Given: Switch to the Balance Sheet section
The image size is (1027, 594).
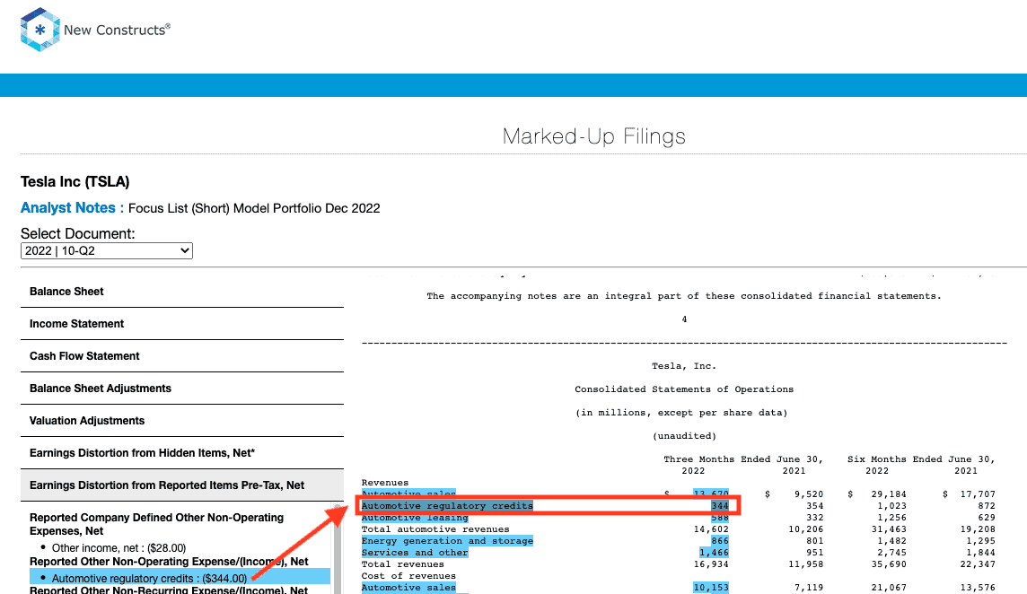Looking at the screenshot, I should [x=182, y=292].
